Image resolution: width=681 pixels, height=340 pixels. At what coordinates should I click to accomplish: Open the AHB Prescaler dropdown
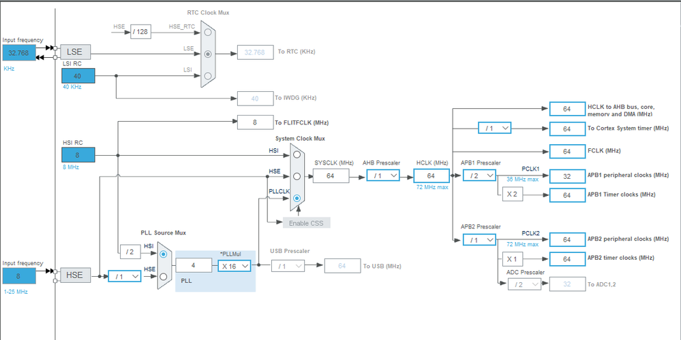coord(383,175)
